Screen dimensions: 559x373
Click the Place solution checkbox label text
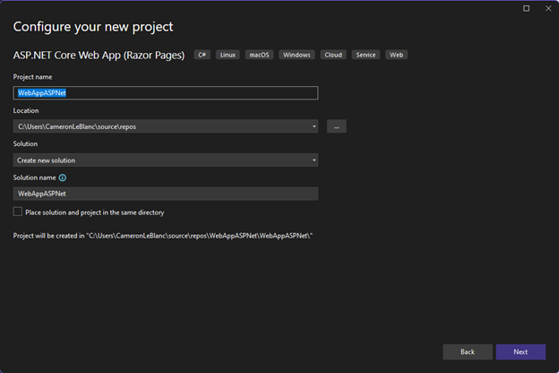(x=95, y=213)
